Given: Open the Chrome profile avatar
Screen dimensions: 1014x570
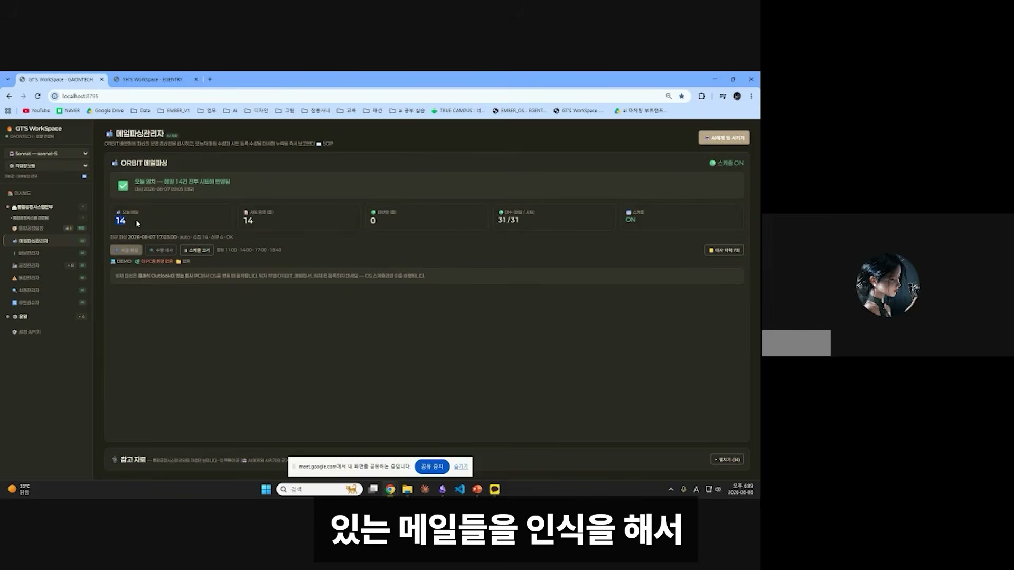Looking at the screenshot, I should (737, 96).
